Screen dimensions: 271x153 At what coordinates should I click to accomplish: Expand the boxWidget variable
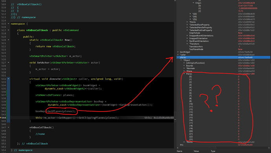point(178,52)
